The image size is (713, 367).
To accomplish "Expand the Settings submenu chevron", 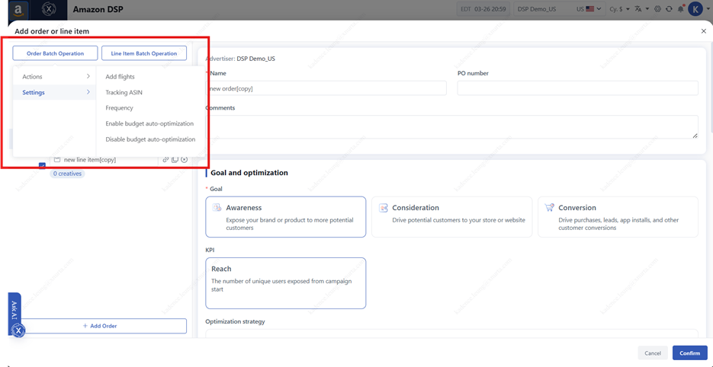I will 88,92.
